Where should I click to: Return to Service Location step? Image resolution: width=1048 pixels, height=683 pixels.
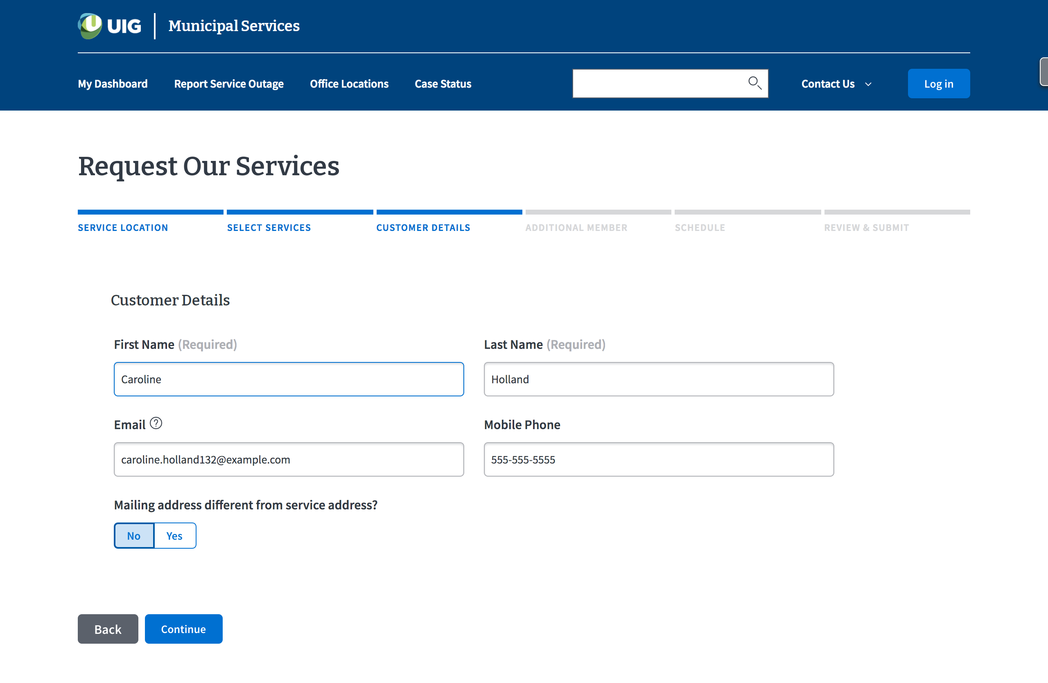(x=123, y=227)
